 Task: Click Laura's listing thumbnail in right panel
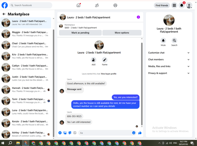pyautogui.click(x=169, y=20)
